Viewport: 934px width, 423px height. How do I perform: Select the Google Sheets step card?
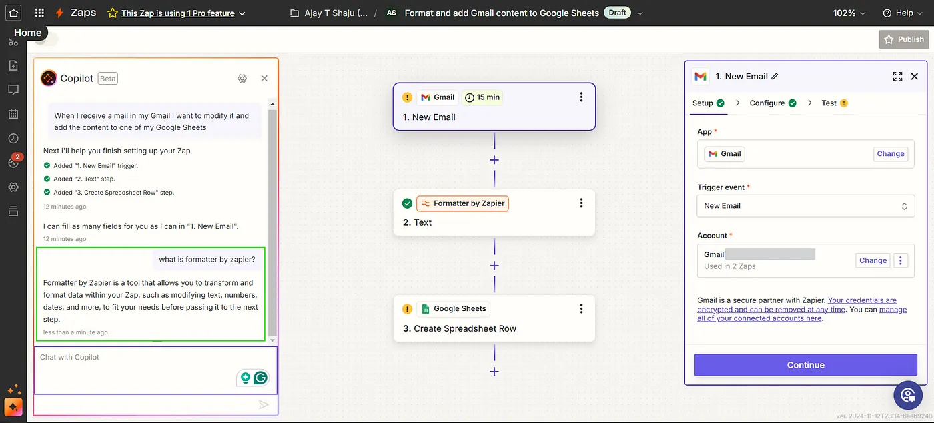pos(494,318)
